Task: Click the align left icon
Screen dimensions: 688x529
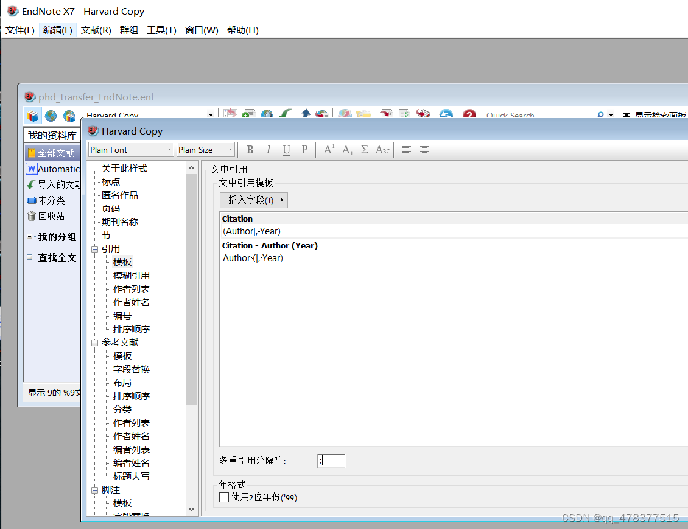Action: click(x=406, y=150)
